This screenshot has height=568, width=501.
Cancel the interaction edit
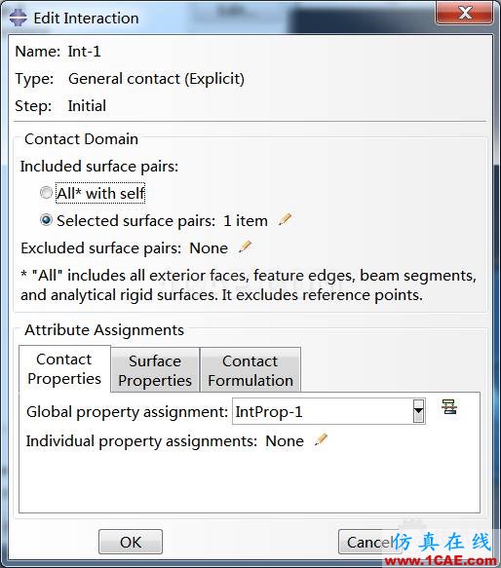(369, 542)
